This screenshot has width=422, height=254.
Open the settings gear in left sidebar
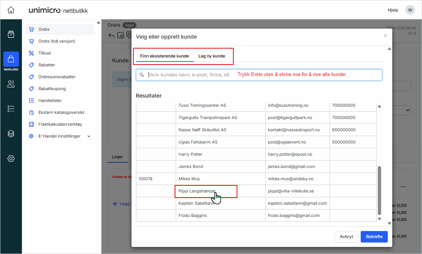(x=11, y=158)
